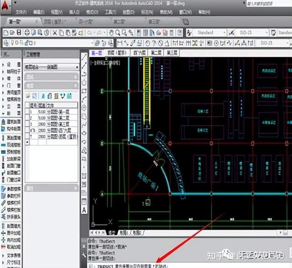
Task: Select the Circle tool in draw toolbar
Action: 84,108
